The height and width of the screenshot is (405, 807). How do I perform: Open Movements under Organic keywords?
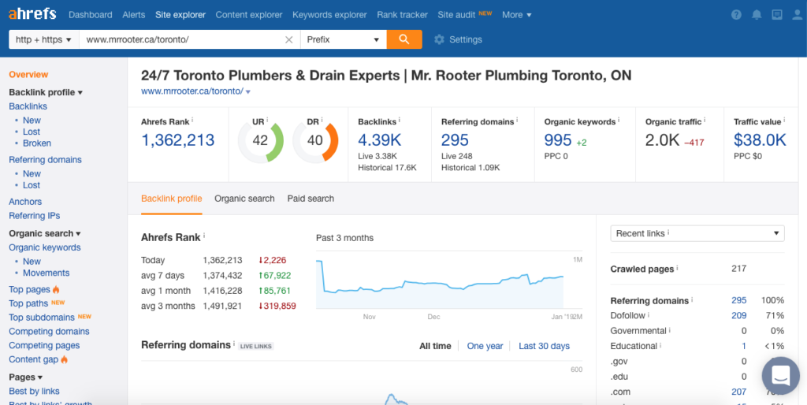coord(46,273)
